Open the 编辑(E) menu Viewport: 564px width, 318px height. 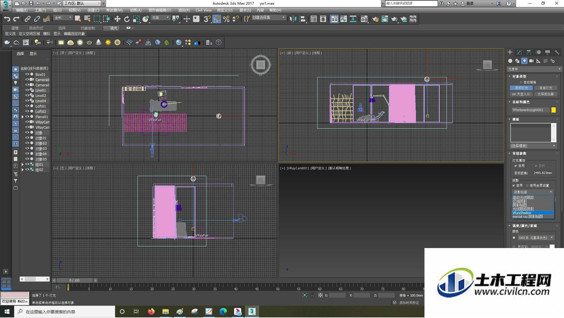click(x=22, y=10)
